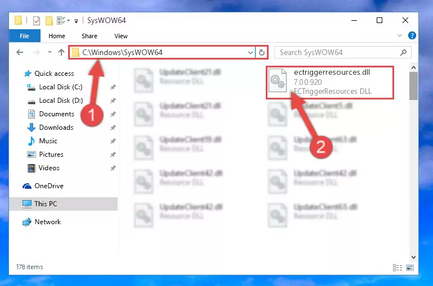Click the pin icon beside Videos

pos(113,168)
